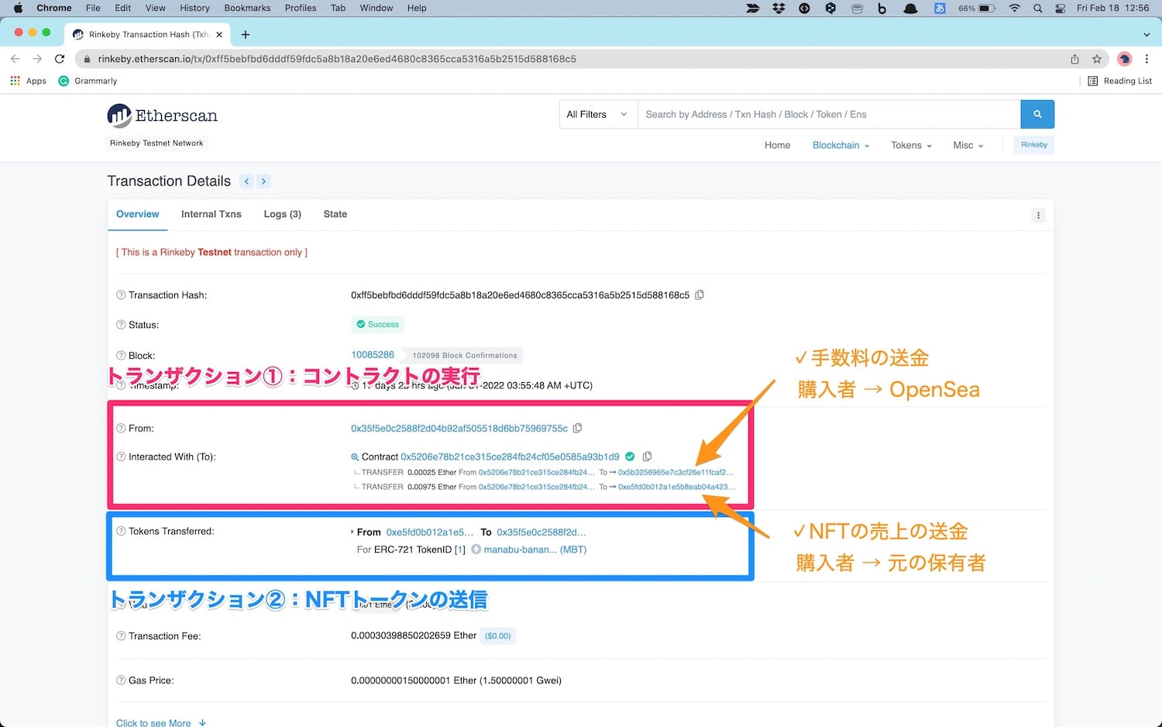
Task: Open the Grammarly bookmark
Action: tap(88, 81)
